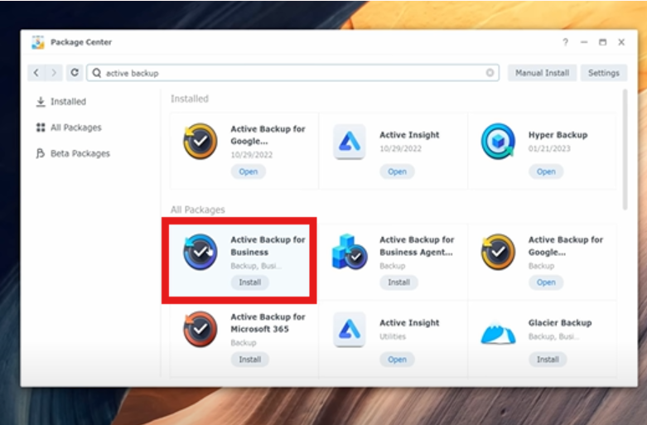The height and width of the screenshot is (425, 647).
Task: Click the Hyper Backup icon
Action: pyautogui.click(x=498, y=141)
